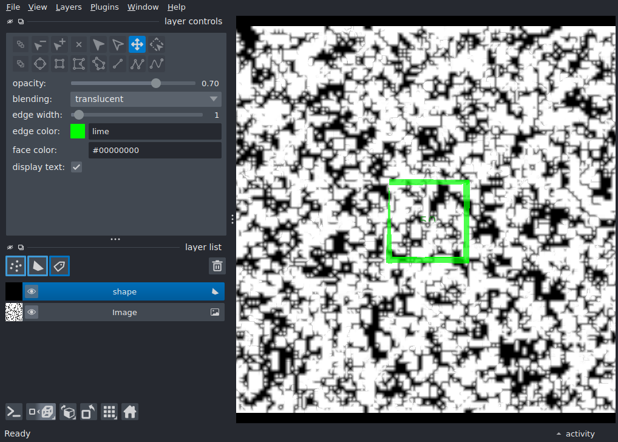Select the ellipse shape tool
Screen dimensions: 618x442
click(40, 64)
